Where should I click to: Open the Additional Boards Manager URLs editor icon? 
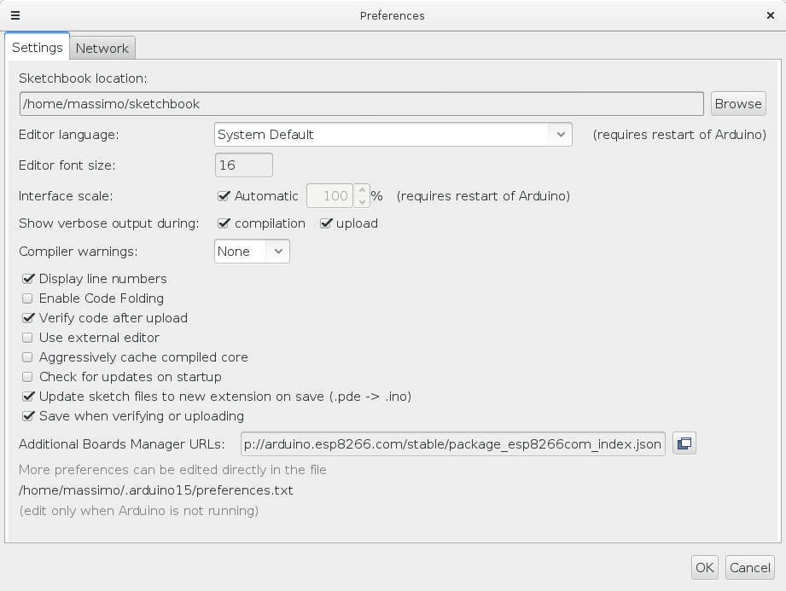click(x=684, y=443)
